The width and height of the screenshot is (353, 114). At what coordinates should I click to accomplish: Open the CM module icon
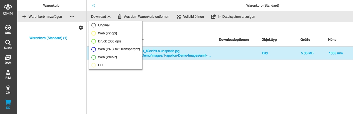point(8,89)
